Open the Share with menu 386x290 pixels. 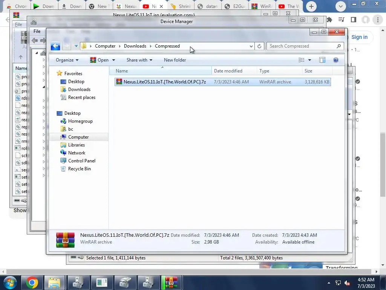139,60
